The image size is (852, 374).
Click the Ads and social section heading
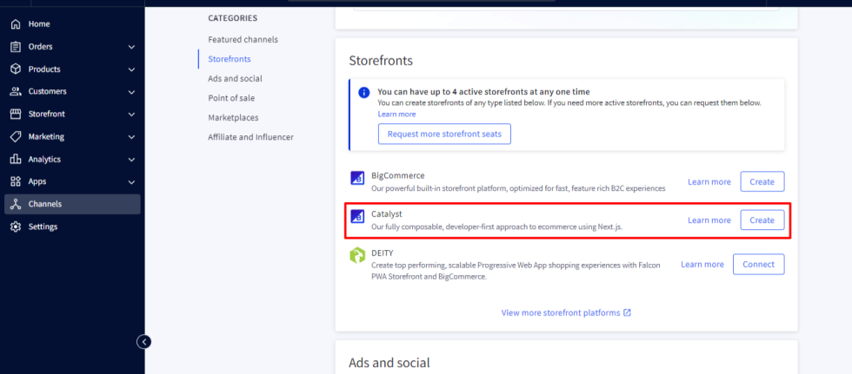pos(389,363)
